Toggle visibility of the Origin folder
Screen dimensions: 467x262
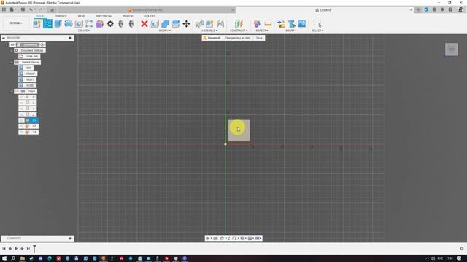[17, 91]
